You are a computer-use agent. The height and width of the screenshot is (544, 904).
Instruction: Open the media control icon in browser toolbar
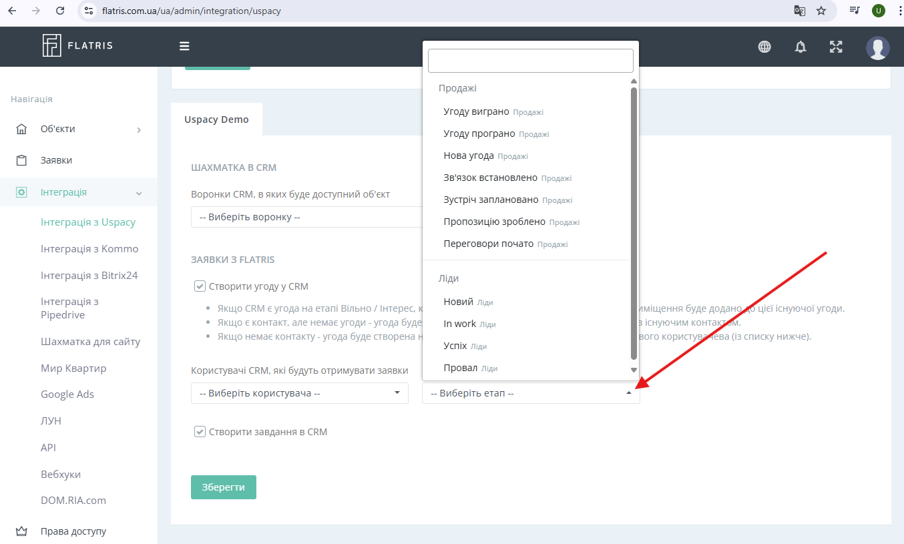[854, 11]
